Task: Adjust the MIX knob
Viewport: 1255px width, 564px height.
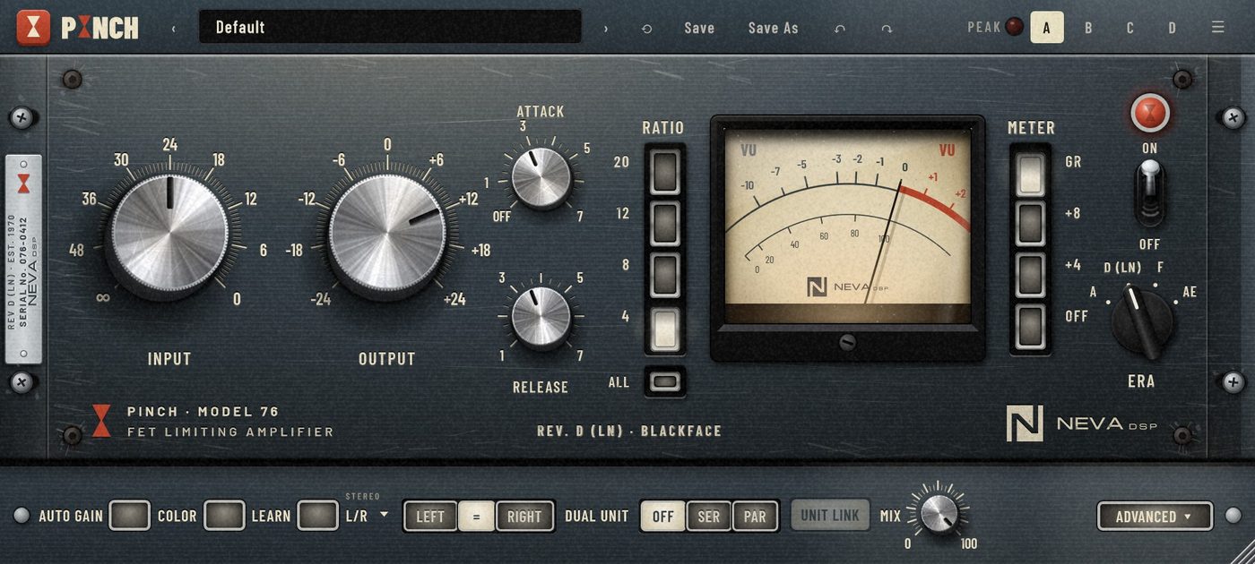Action: (939, 512)
